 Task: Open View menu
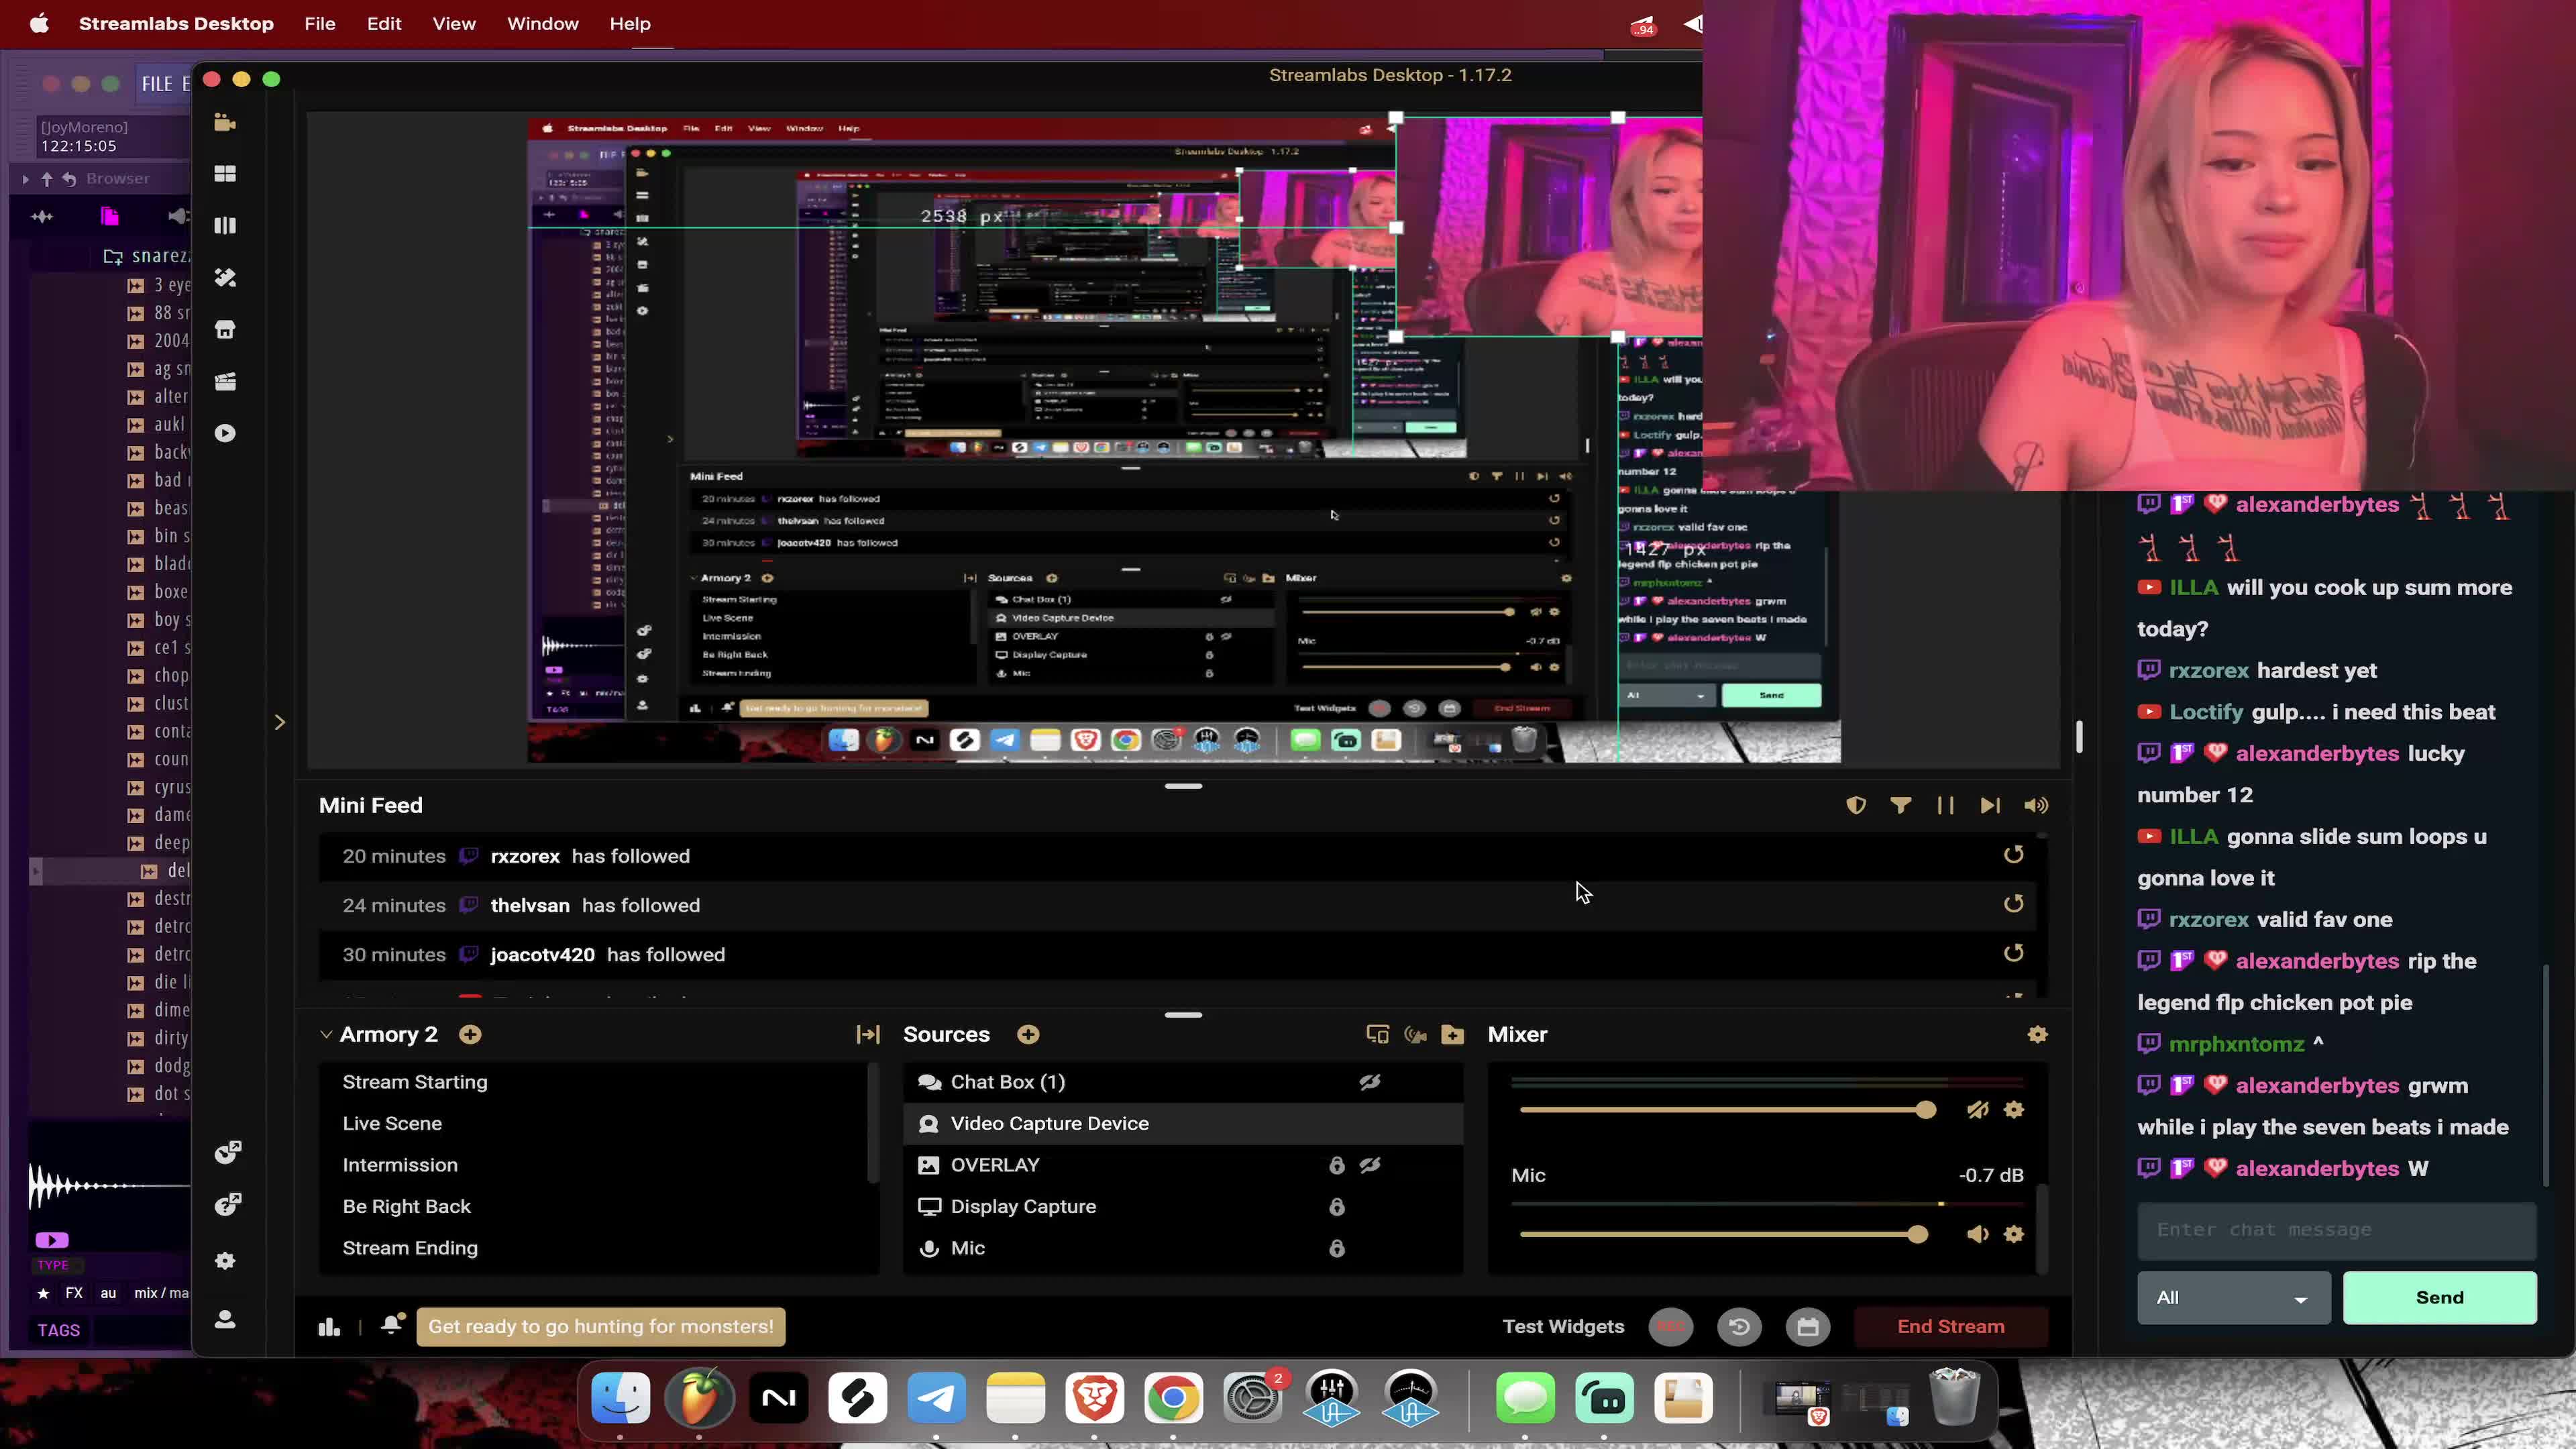(x=454, y=23)
